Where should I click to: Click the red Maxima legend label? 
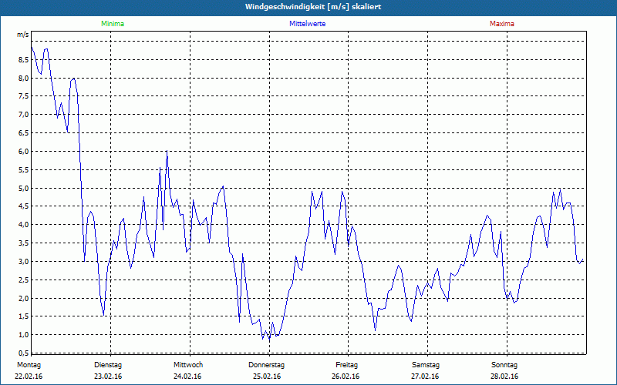tap(502, 24)
